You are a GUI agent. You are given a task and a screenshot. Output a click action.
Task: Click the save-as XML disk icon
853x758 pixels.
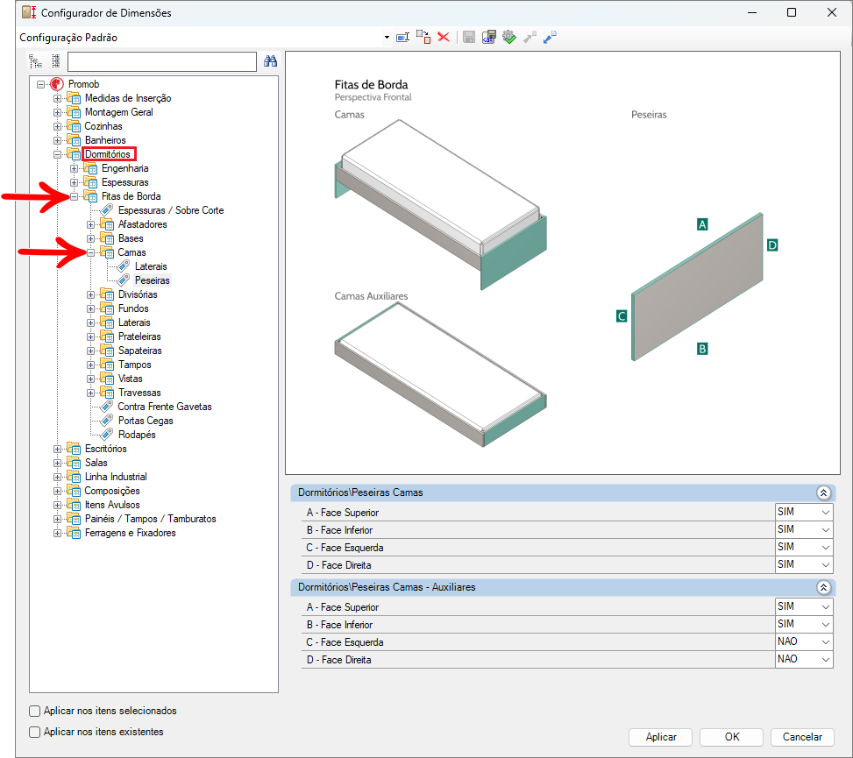(488, 38)
